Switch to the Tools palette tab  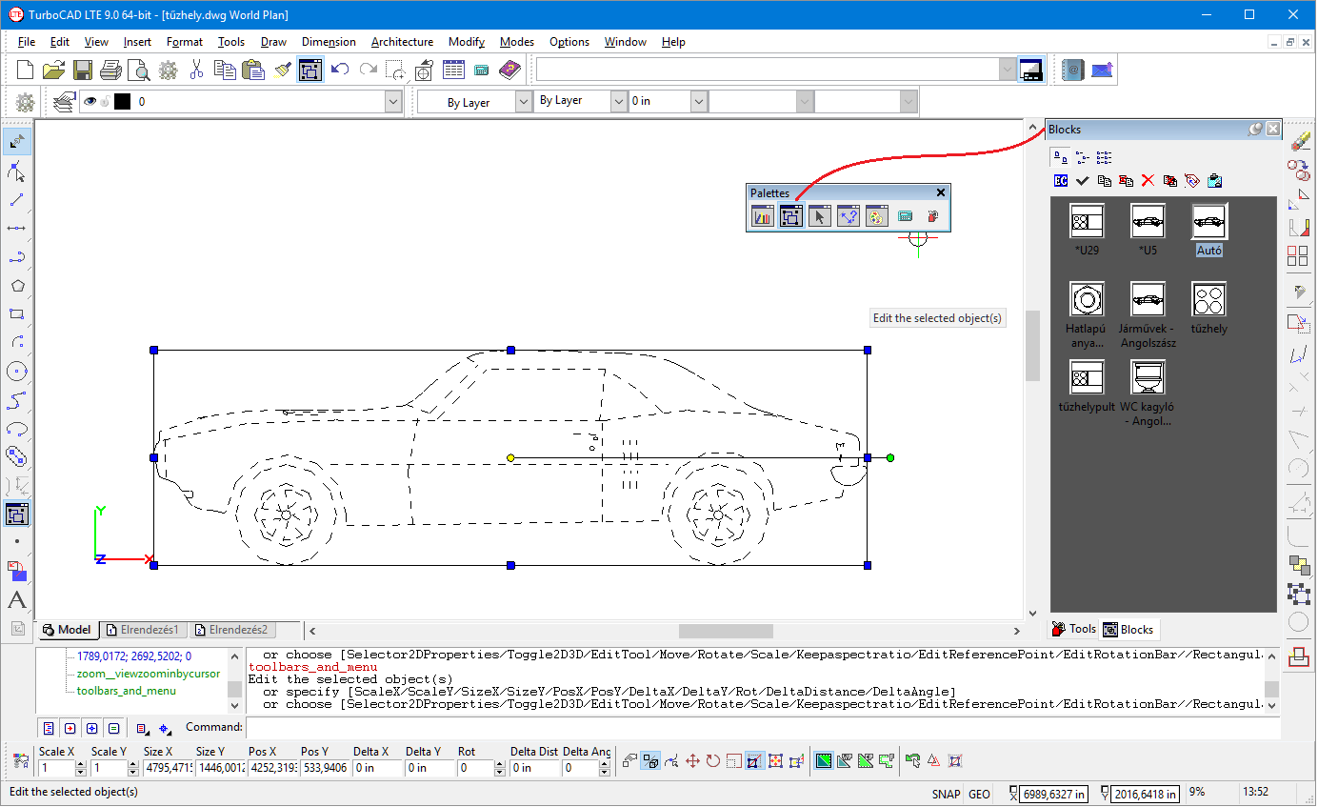click(x=1074, y=629)
